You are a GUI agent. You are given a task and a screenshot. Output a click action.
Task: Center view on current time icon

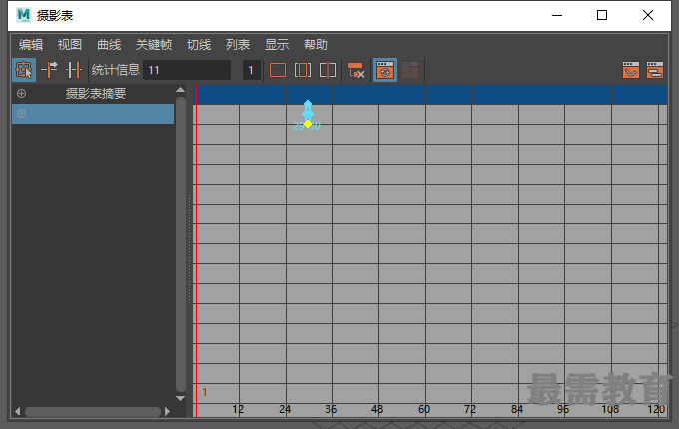pyautogui.click(x=328, y=70)
